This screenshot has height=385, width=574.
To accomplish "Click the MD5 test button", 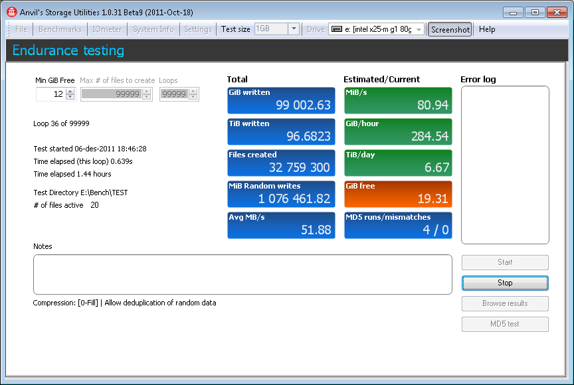I will point(505,324).
